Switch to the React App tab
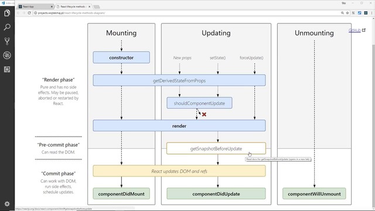Screen dimensions: 375x211 coord(35,6)
